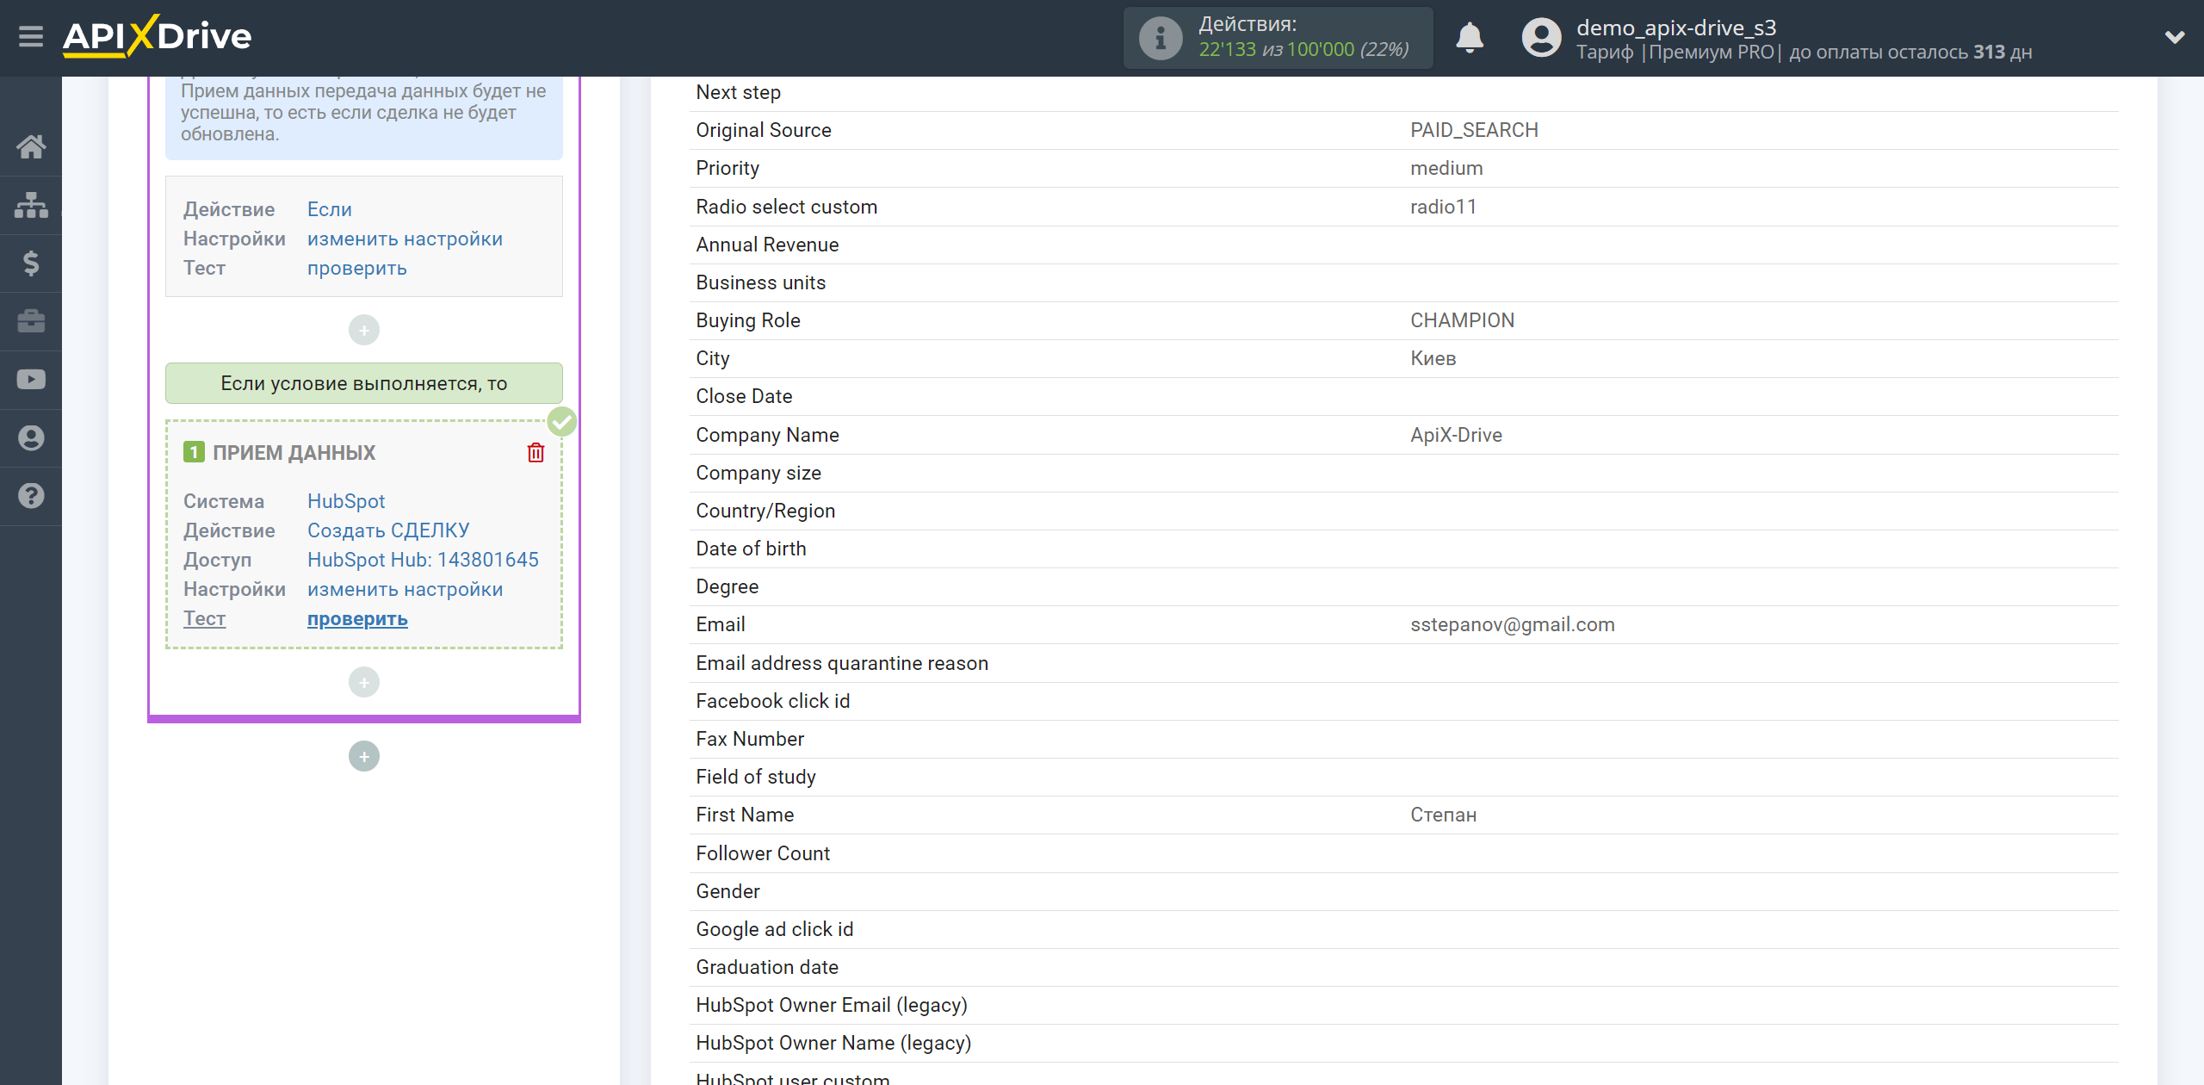Viewport: 2204px width, 1085px height.
Task: Open the briefcase services icon
Action: click(x=31, y=321)
